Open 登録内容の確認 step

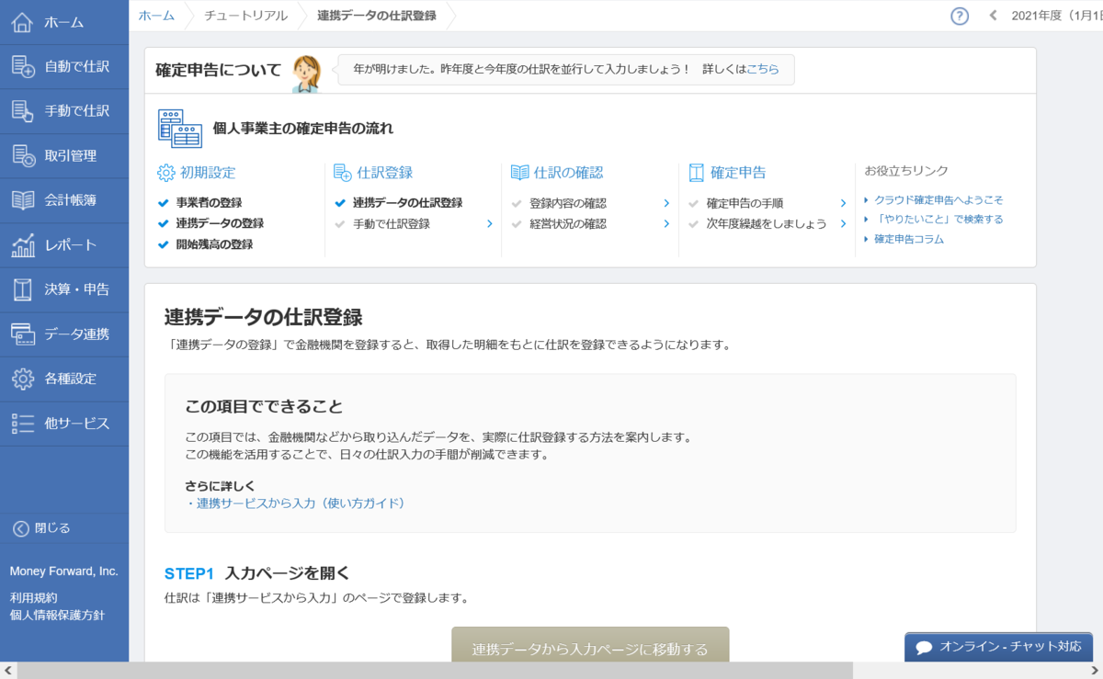(567, 203)
